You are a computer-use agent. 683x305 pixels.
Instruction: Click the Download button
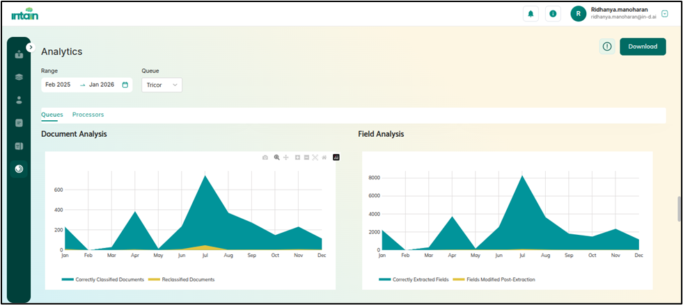[642, 47]
